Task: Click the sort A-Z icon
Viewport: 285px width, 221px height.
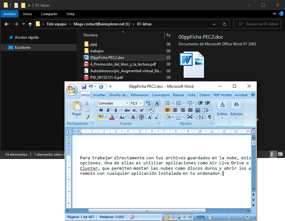Action: [201, 117]
